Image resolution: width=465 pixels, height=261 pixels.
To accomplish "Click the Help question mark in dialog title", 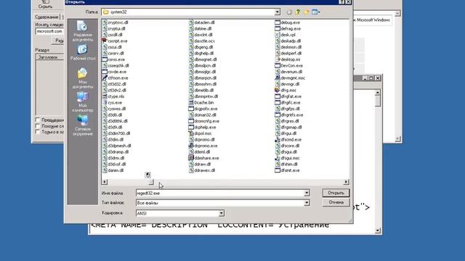I will [x=341, y=1].
